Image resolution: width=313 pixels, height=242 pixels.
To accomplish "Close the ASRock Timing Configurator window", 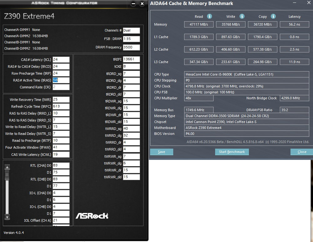I will point(142,3).
